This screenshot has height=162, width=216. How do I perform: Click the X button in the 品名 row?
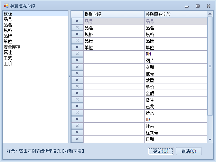[x=77, y=28]
